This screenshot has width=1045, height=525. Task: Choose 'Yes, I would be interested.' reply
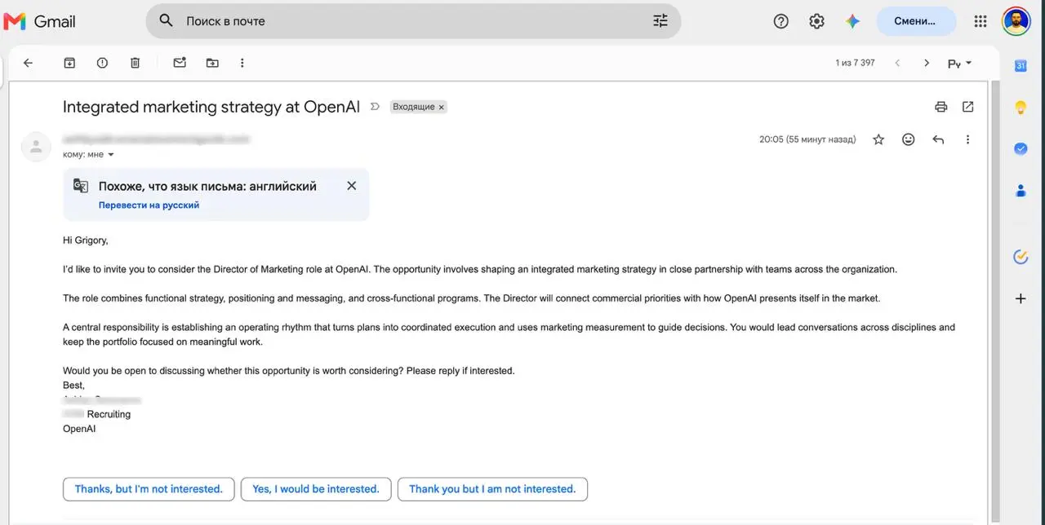tap(315, 489)
